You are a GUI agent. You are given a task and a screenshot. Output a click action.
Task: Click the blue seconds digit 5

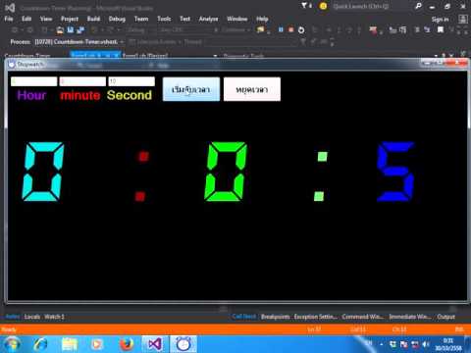click(395, 172)
